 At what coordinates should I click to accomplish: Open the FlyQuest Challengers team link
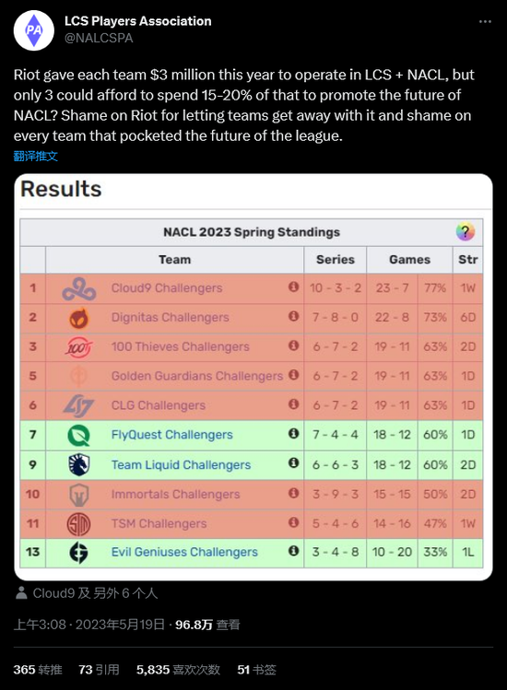tap(171, 435)
